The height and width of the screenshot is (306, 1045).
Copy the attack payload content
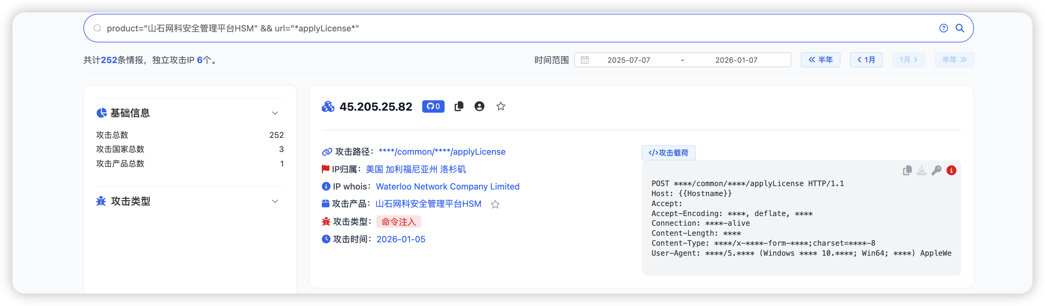pyautogui.click(x=907, y=171)
